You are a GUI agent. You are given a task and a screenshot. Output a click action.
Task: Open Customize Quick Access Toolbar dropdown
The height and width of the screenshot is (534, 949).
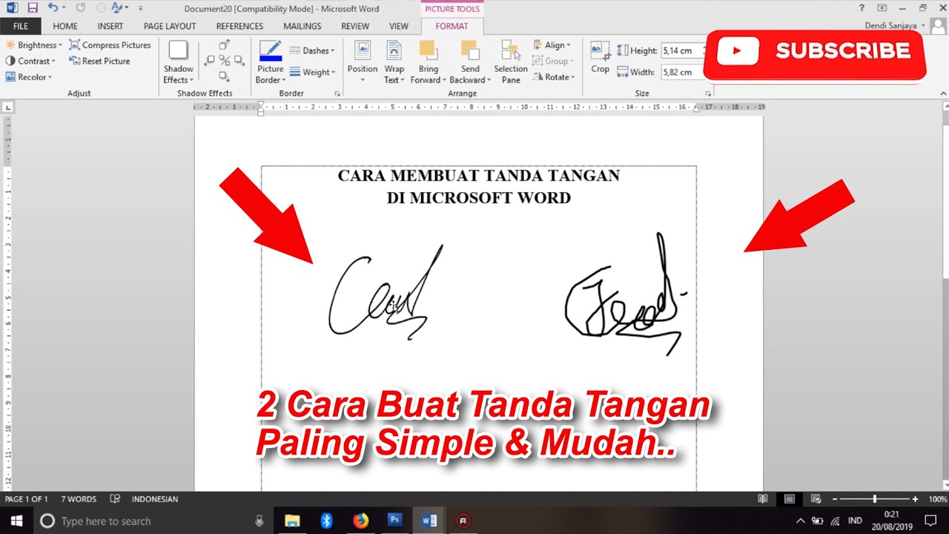click(141, 8)
